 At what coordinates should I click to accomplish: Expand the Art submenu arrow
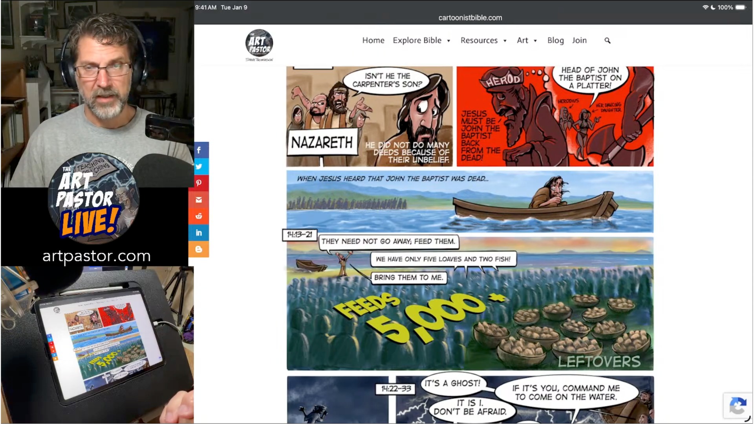click(x=535, y=41)
